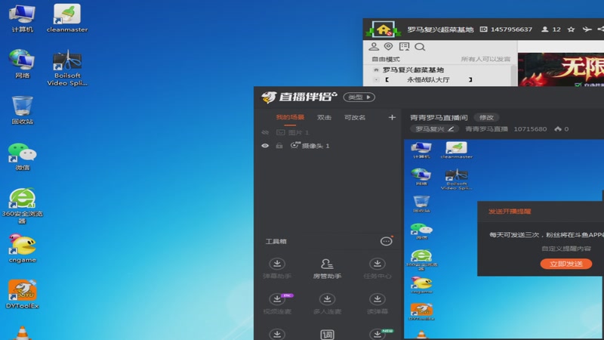This screenshot has height=340, width=604.
Task: Click the heat flame icon showing 0
Action: point(558,128)
